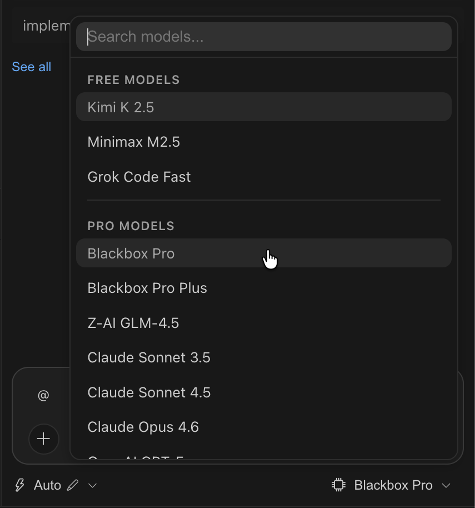Click into the Search models field
The image size is (475, 508).
pyautogui.click(x=264, y=37)
